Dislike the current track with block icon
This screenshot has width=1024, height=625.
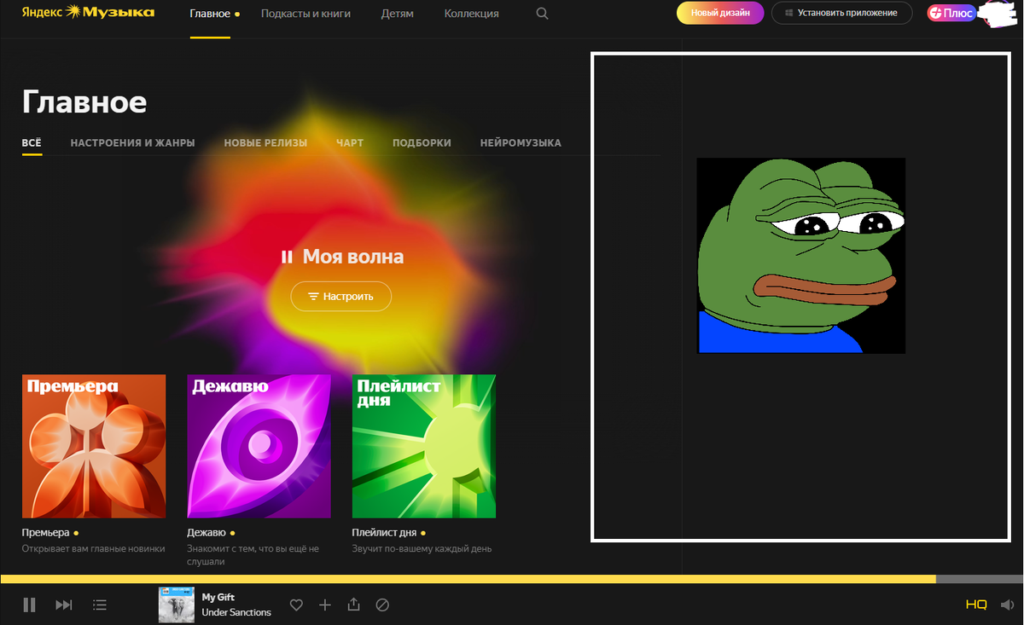point(382,605)
